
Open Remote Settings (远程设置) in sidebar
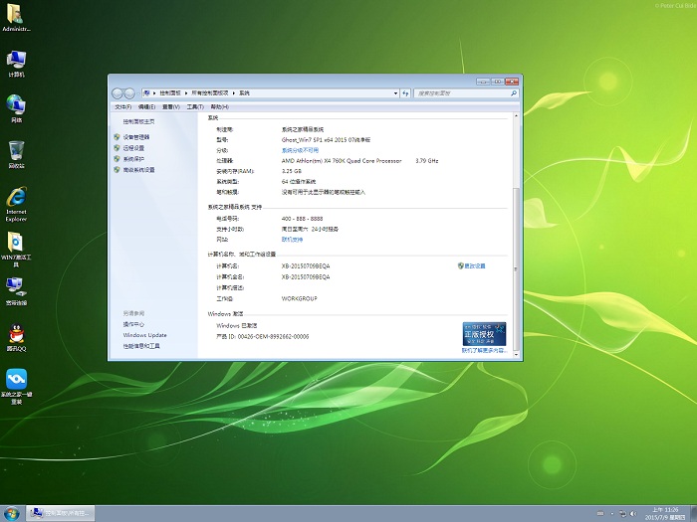tap(133, 148)
